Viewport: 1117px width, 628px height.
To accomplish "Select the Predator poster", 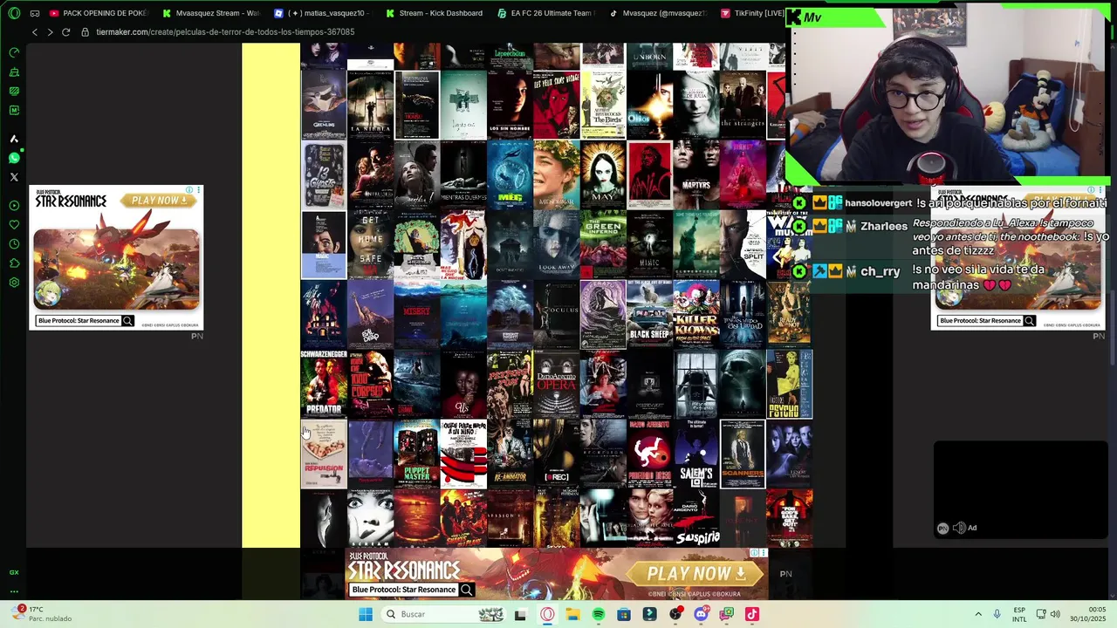I will click(x=324, y=385).
